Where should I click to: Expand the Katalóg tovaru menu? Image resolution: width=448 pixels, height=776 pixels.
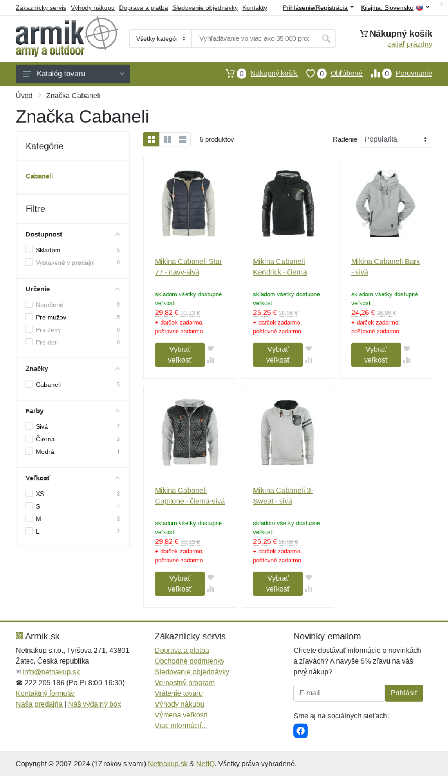click(73, 74)
